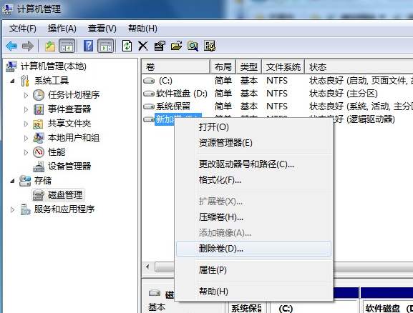Open the 查看(V) menu
The width and height of the screenshot is (413, 313).
(102, 29)
